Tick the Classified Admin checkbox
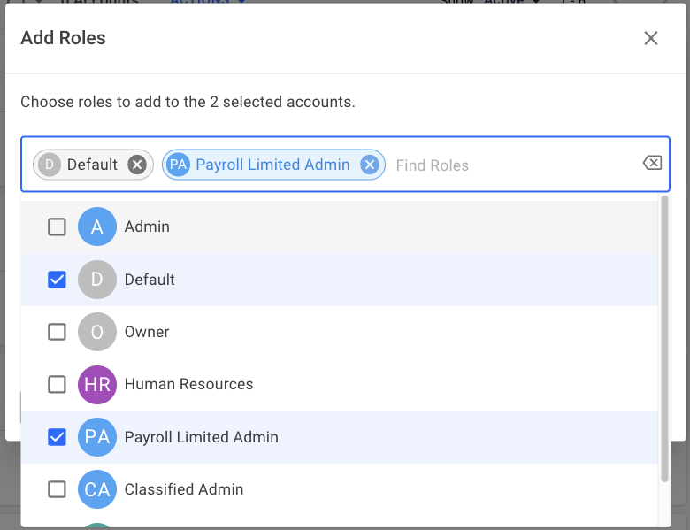 pyautogui.click(x=57, y=489)
